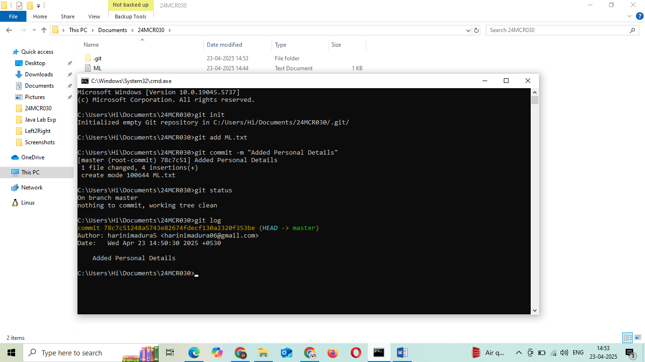Switch to the Share ribbon tab
Viewport: 645px width, 362px height.
[68, 16]
